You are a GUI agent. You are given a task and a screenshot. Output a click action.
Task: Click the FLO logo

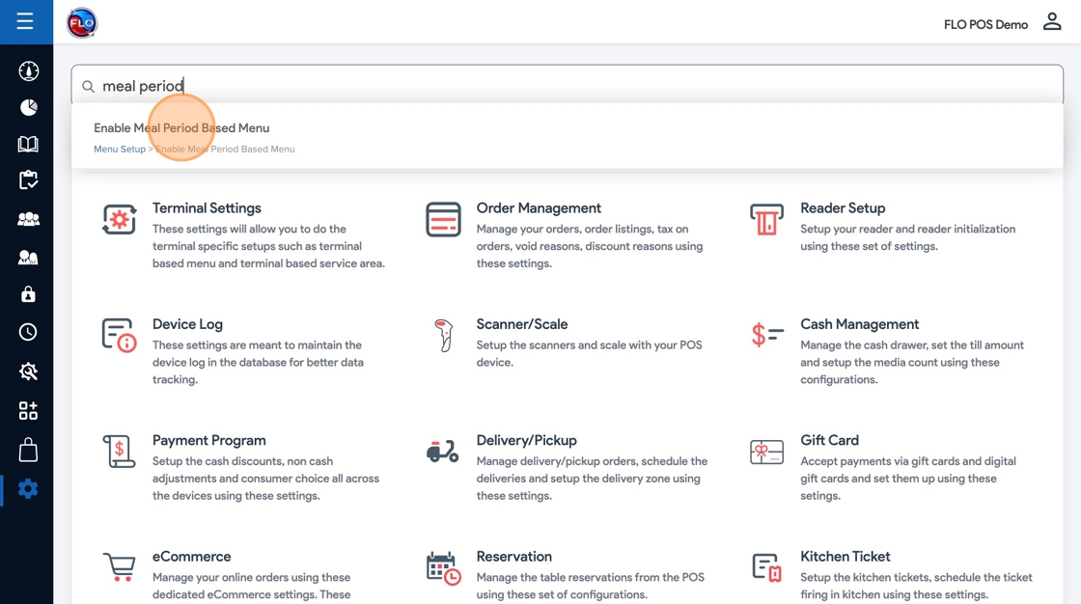click(x=82, y=23)
